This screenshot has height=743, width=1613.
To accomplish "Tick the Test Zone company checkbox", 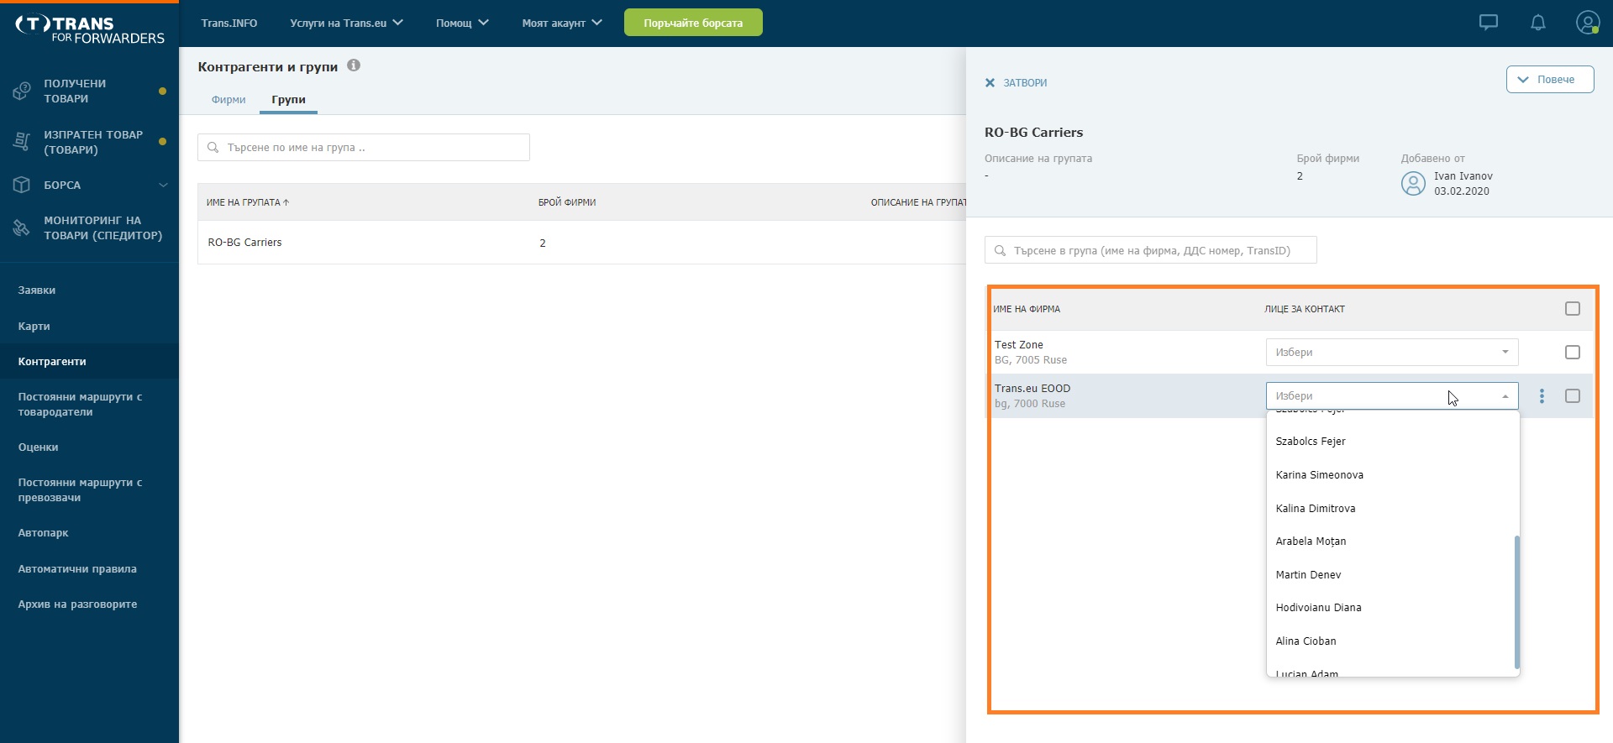I will (x=1573, y=353).
